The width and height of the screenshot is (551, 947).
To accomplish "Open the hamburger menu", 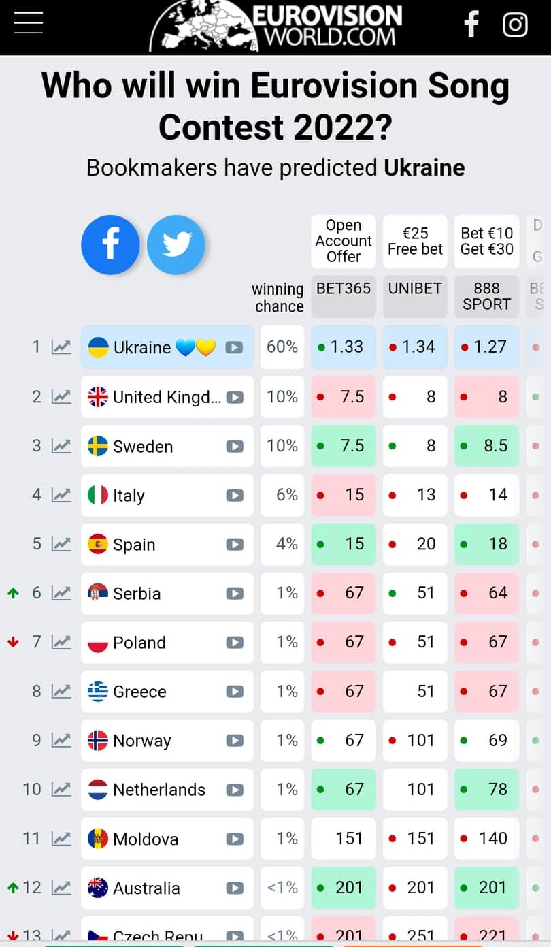I will click(29, 23).
